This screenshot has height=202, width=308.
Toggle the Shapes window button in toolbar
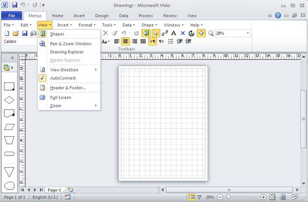146,33
